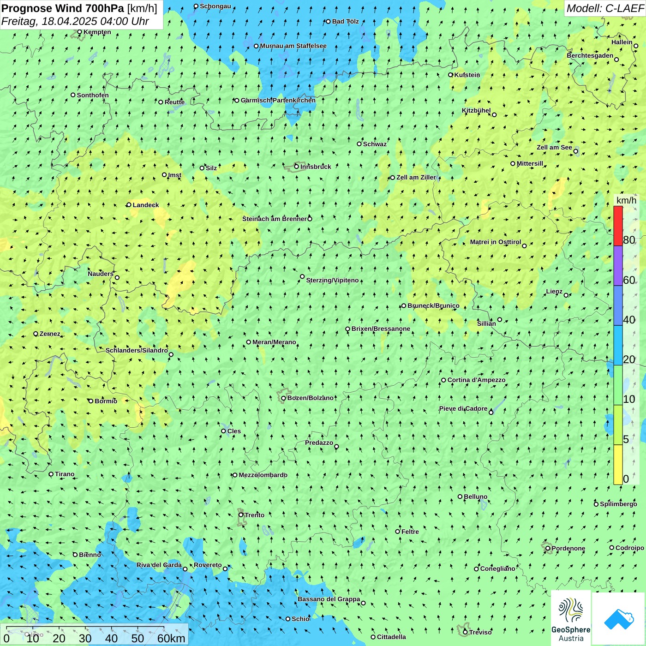
Task: Select the Tirano city label
Action: (65, 474)
